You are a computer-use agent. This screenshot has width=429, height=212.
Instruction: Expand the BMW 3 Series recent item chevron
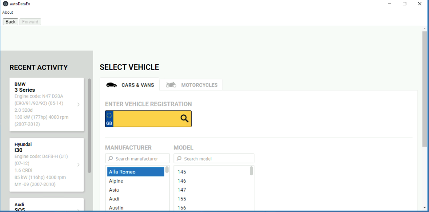[78, 105]
